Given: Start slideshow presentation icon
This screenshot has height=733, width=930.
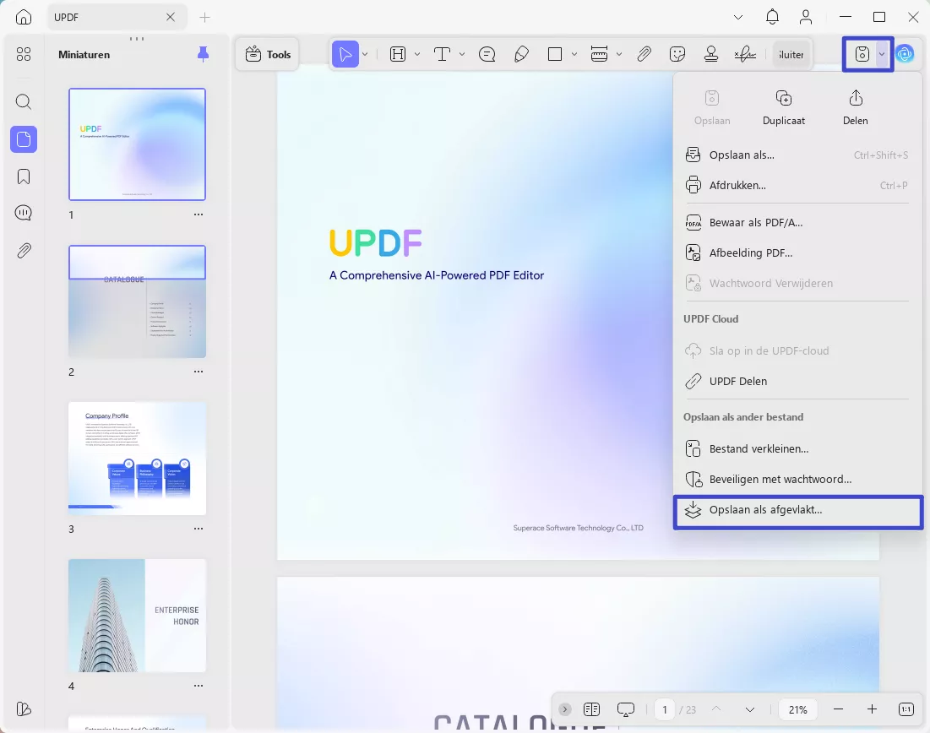Looking at the screenshot, I should pos(626,709).
